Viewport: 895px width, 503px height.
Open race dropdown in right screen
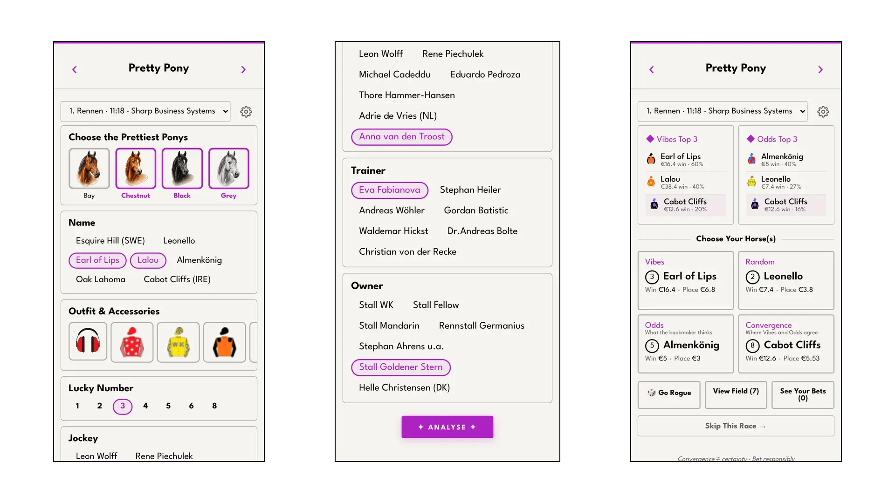(723, 111)
